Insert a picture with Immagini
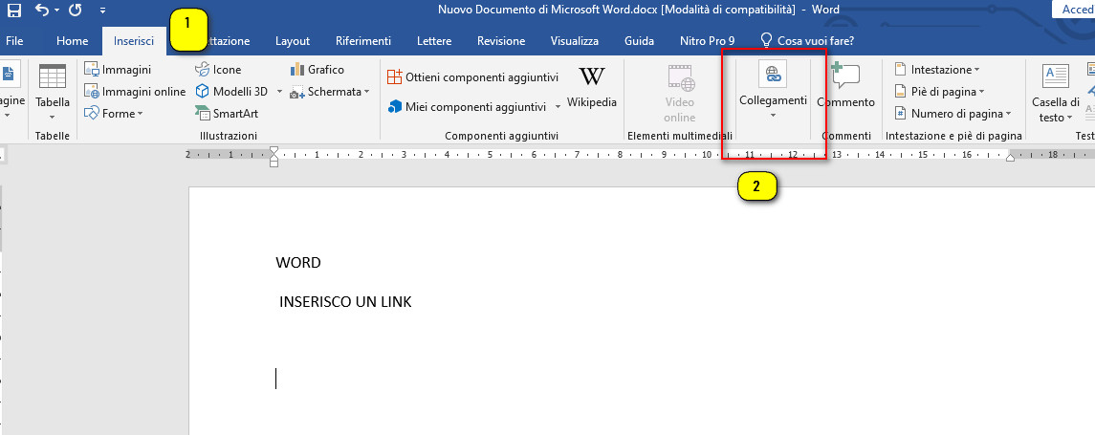 click(x=118, y=70)
